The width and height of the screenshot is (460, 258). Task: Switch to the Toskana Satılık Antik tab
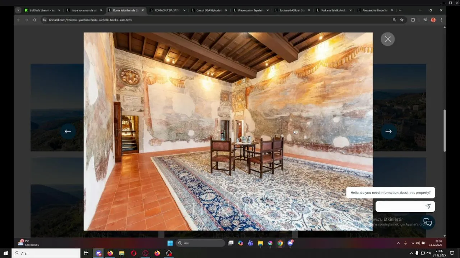[x=333, y=10]
